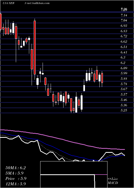Select the 6.72 price axis label

[124, 36]
